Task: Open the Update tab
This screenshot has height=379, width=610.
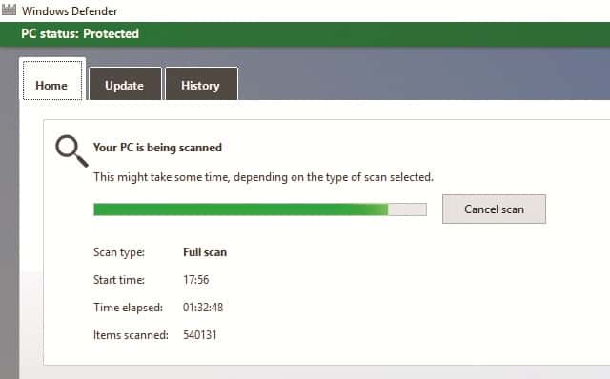Action: 125,84
